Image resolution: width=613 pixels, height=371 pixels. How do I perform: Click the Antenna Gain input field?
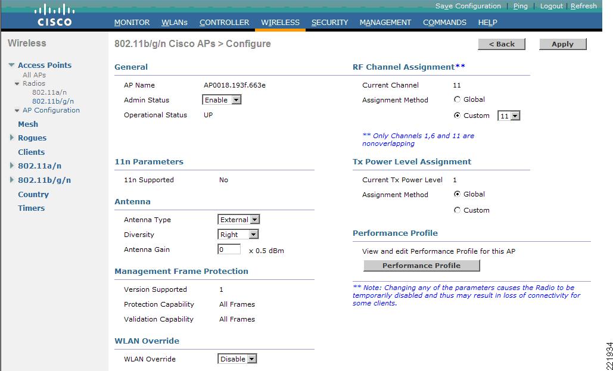229,250
